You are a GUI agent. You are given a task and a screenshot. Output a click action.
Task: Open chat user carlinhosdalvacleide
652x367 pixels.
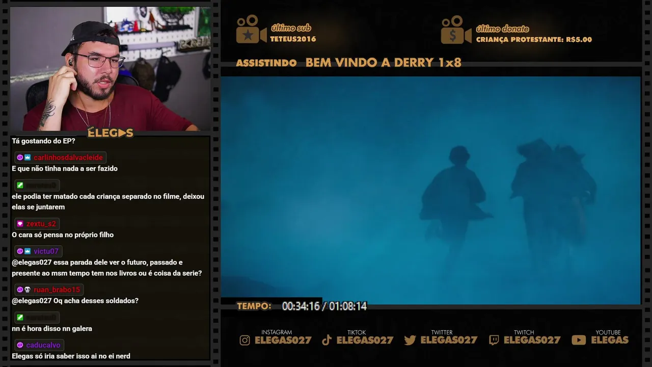68,158
